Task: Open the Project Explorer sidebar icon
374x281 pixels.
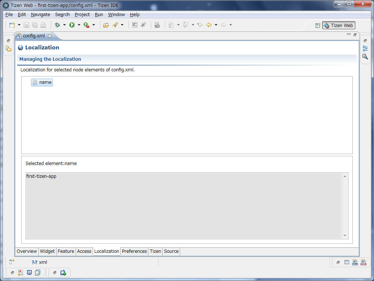Action: click(x=9, y=49)
